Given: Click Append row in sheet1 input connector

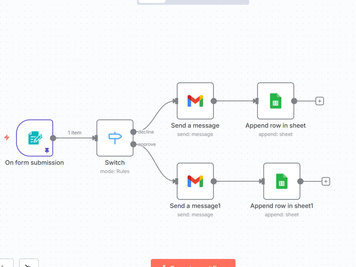Looking at the screenshot, I should click(x=262, y=182).
